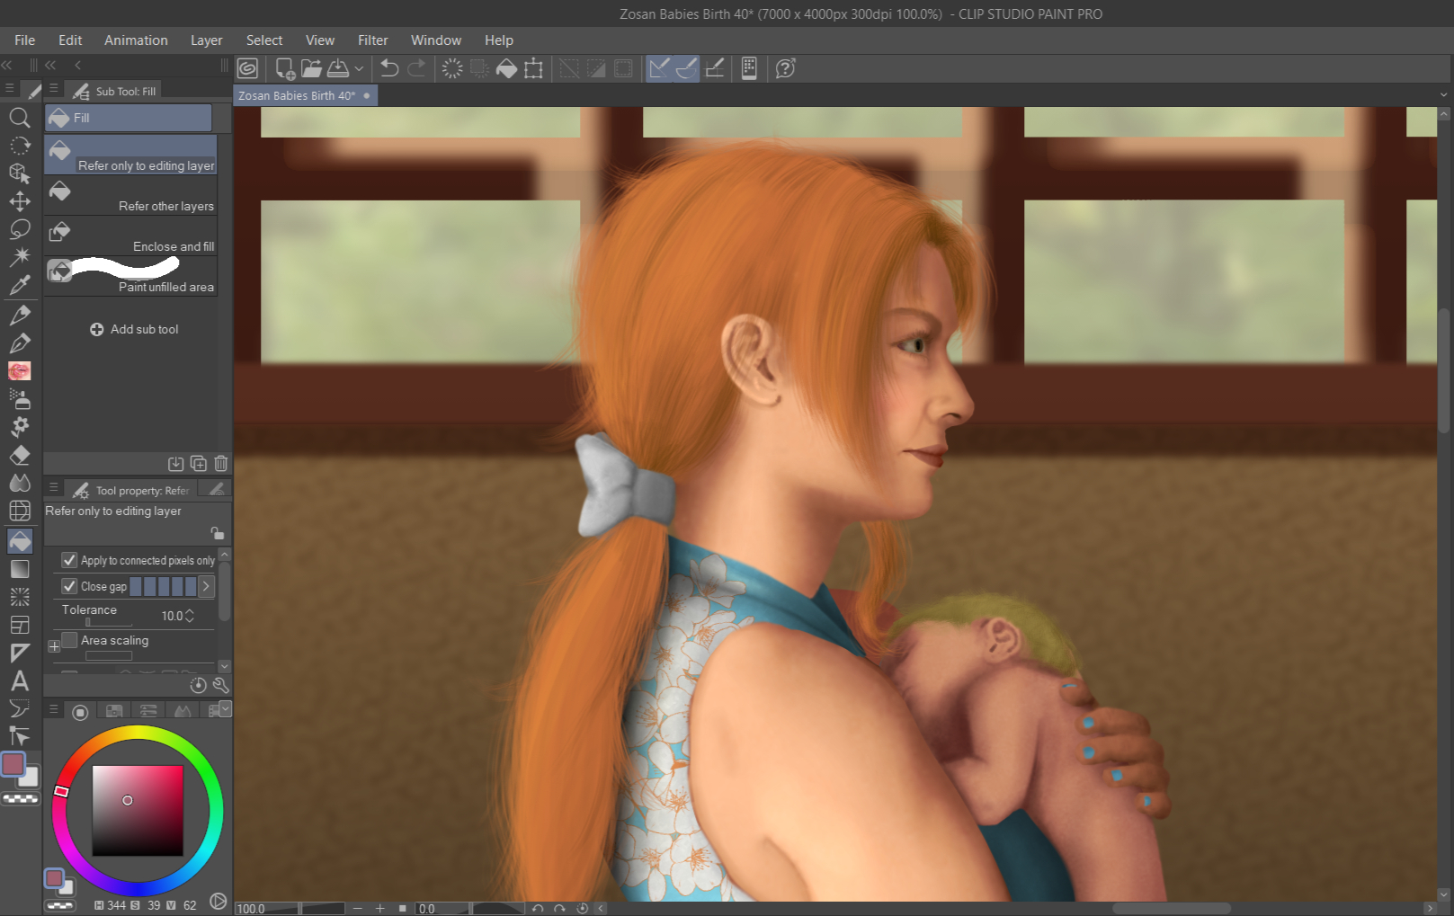This screenshot has width=1454, height=916.
Task: Open the save dropdown arrow in command bar
Action: (x=359, y=68)
